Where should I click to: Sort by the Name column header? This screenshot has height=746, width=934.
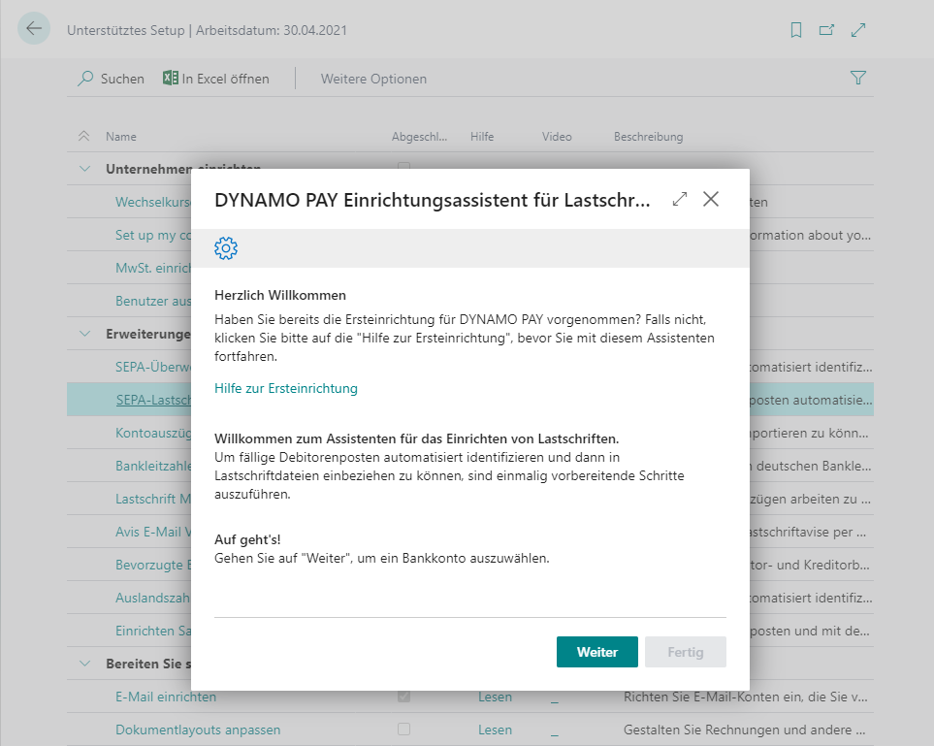(x=121, y=137)
